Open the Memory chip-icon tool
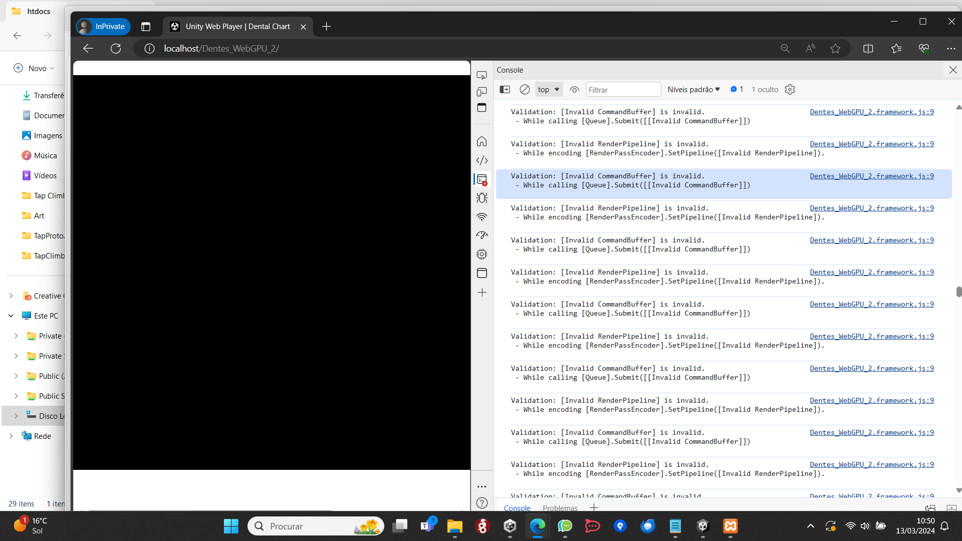The width and height of the screenshot is (962, 541). [x=482, y=254]
